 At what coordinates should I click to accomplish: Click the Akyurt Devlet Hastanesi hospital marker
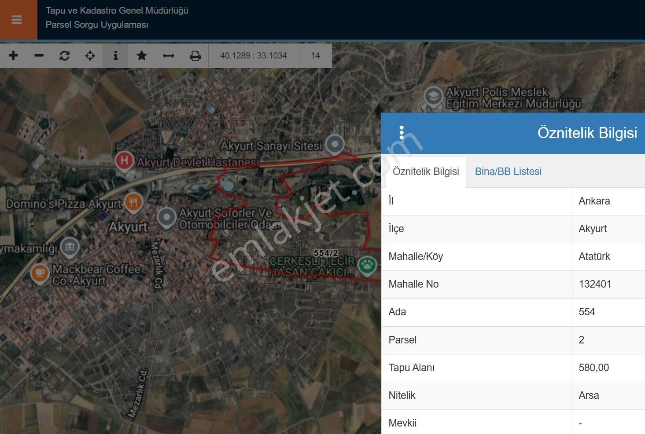(x=124, y=161)
